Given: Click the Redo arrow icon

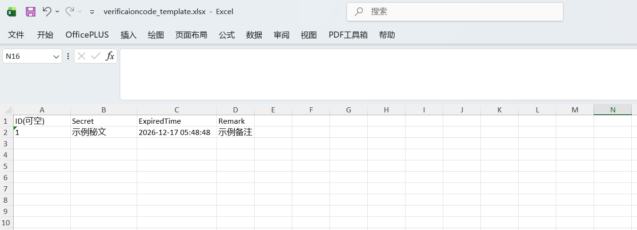Looking at the screenshot, I should coord(69,12).
